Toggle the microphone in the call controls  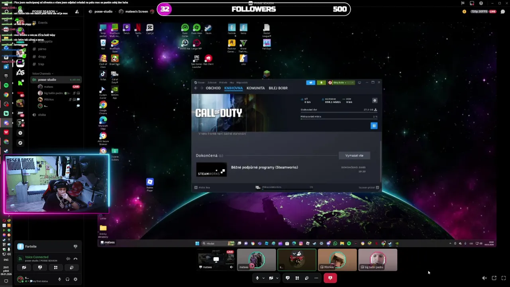tap(257, 278)
